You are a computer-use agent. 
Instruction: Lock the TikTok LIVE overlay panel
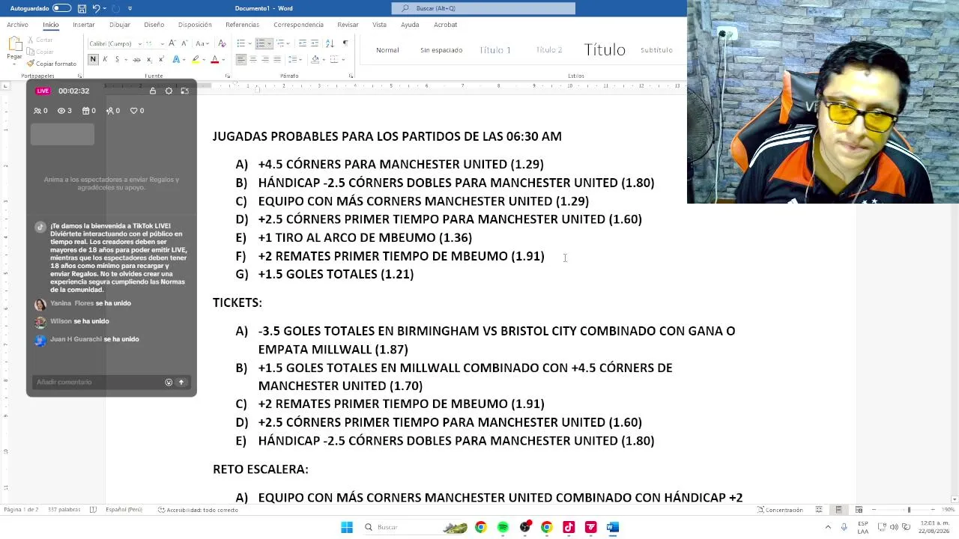153,91
